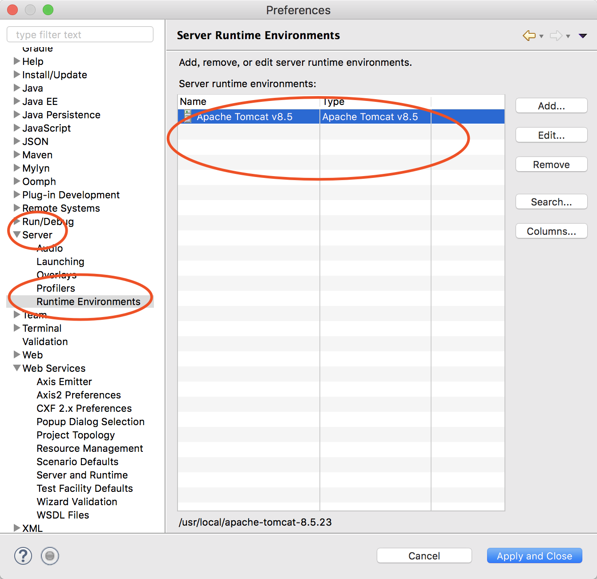Click the Type column header

pos(375,102)
